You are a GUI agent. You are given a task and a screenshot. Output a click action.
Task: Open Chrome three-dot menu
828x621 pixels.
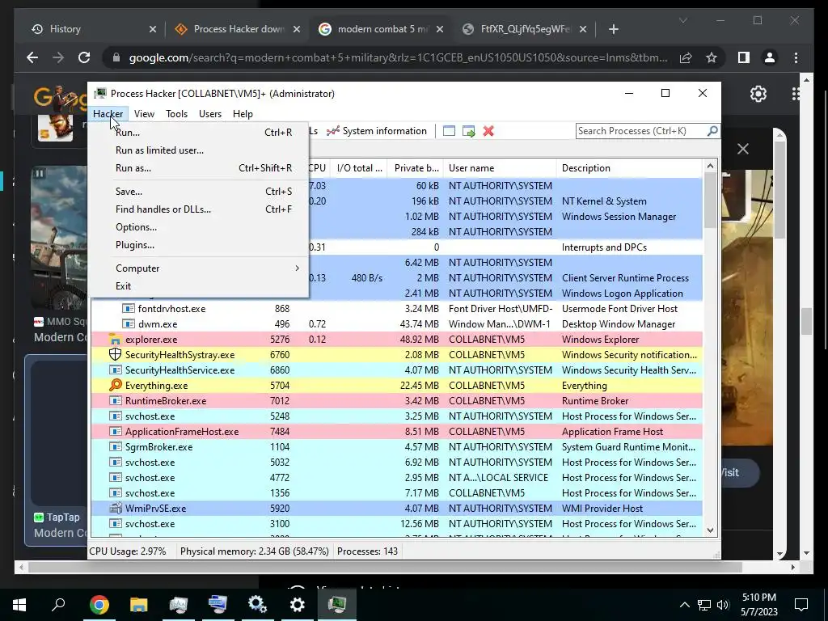click(796, 57)
